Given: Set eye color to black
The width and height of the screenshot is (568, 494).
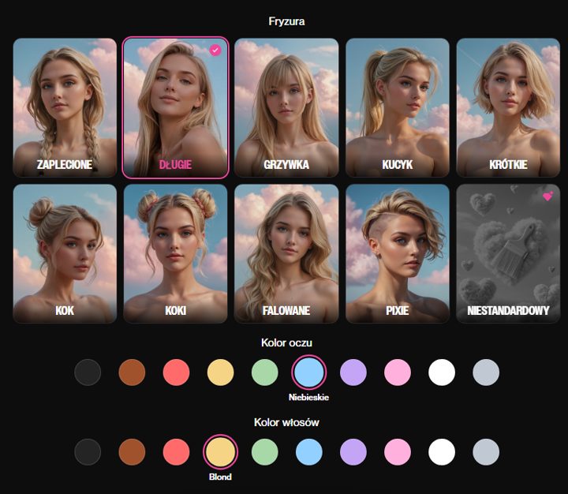Looking at the screenshot, I should [88, 372].
